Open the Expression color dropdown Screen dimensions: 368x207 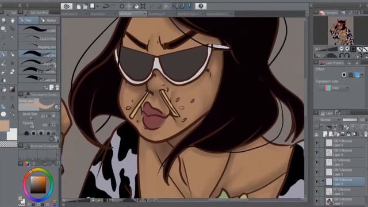point(334,88)
